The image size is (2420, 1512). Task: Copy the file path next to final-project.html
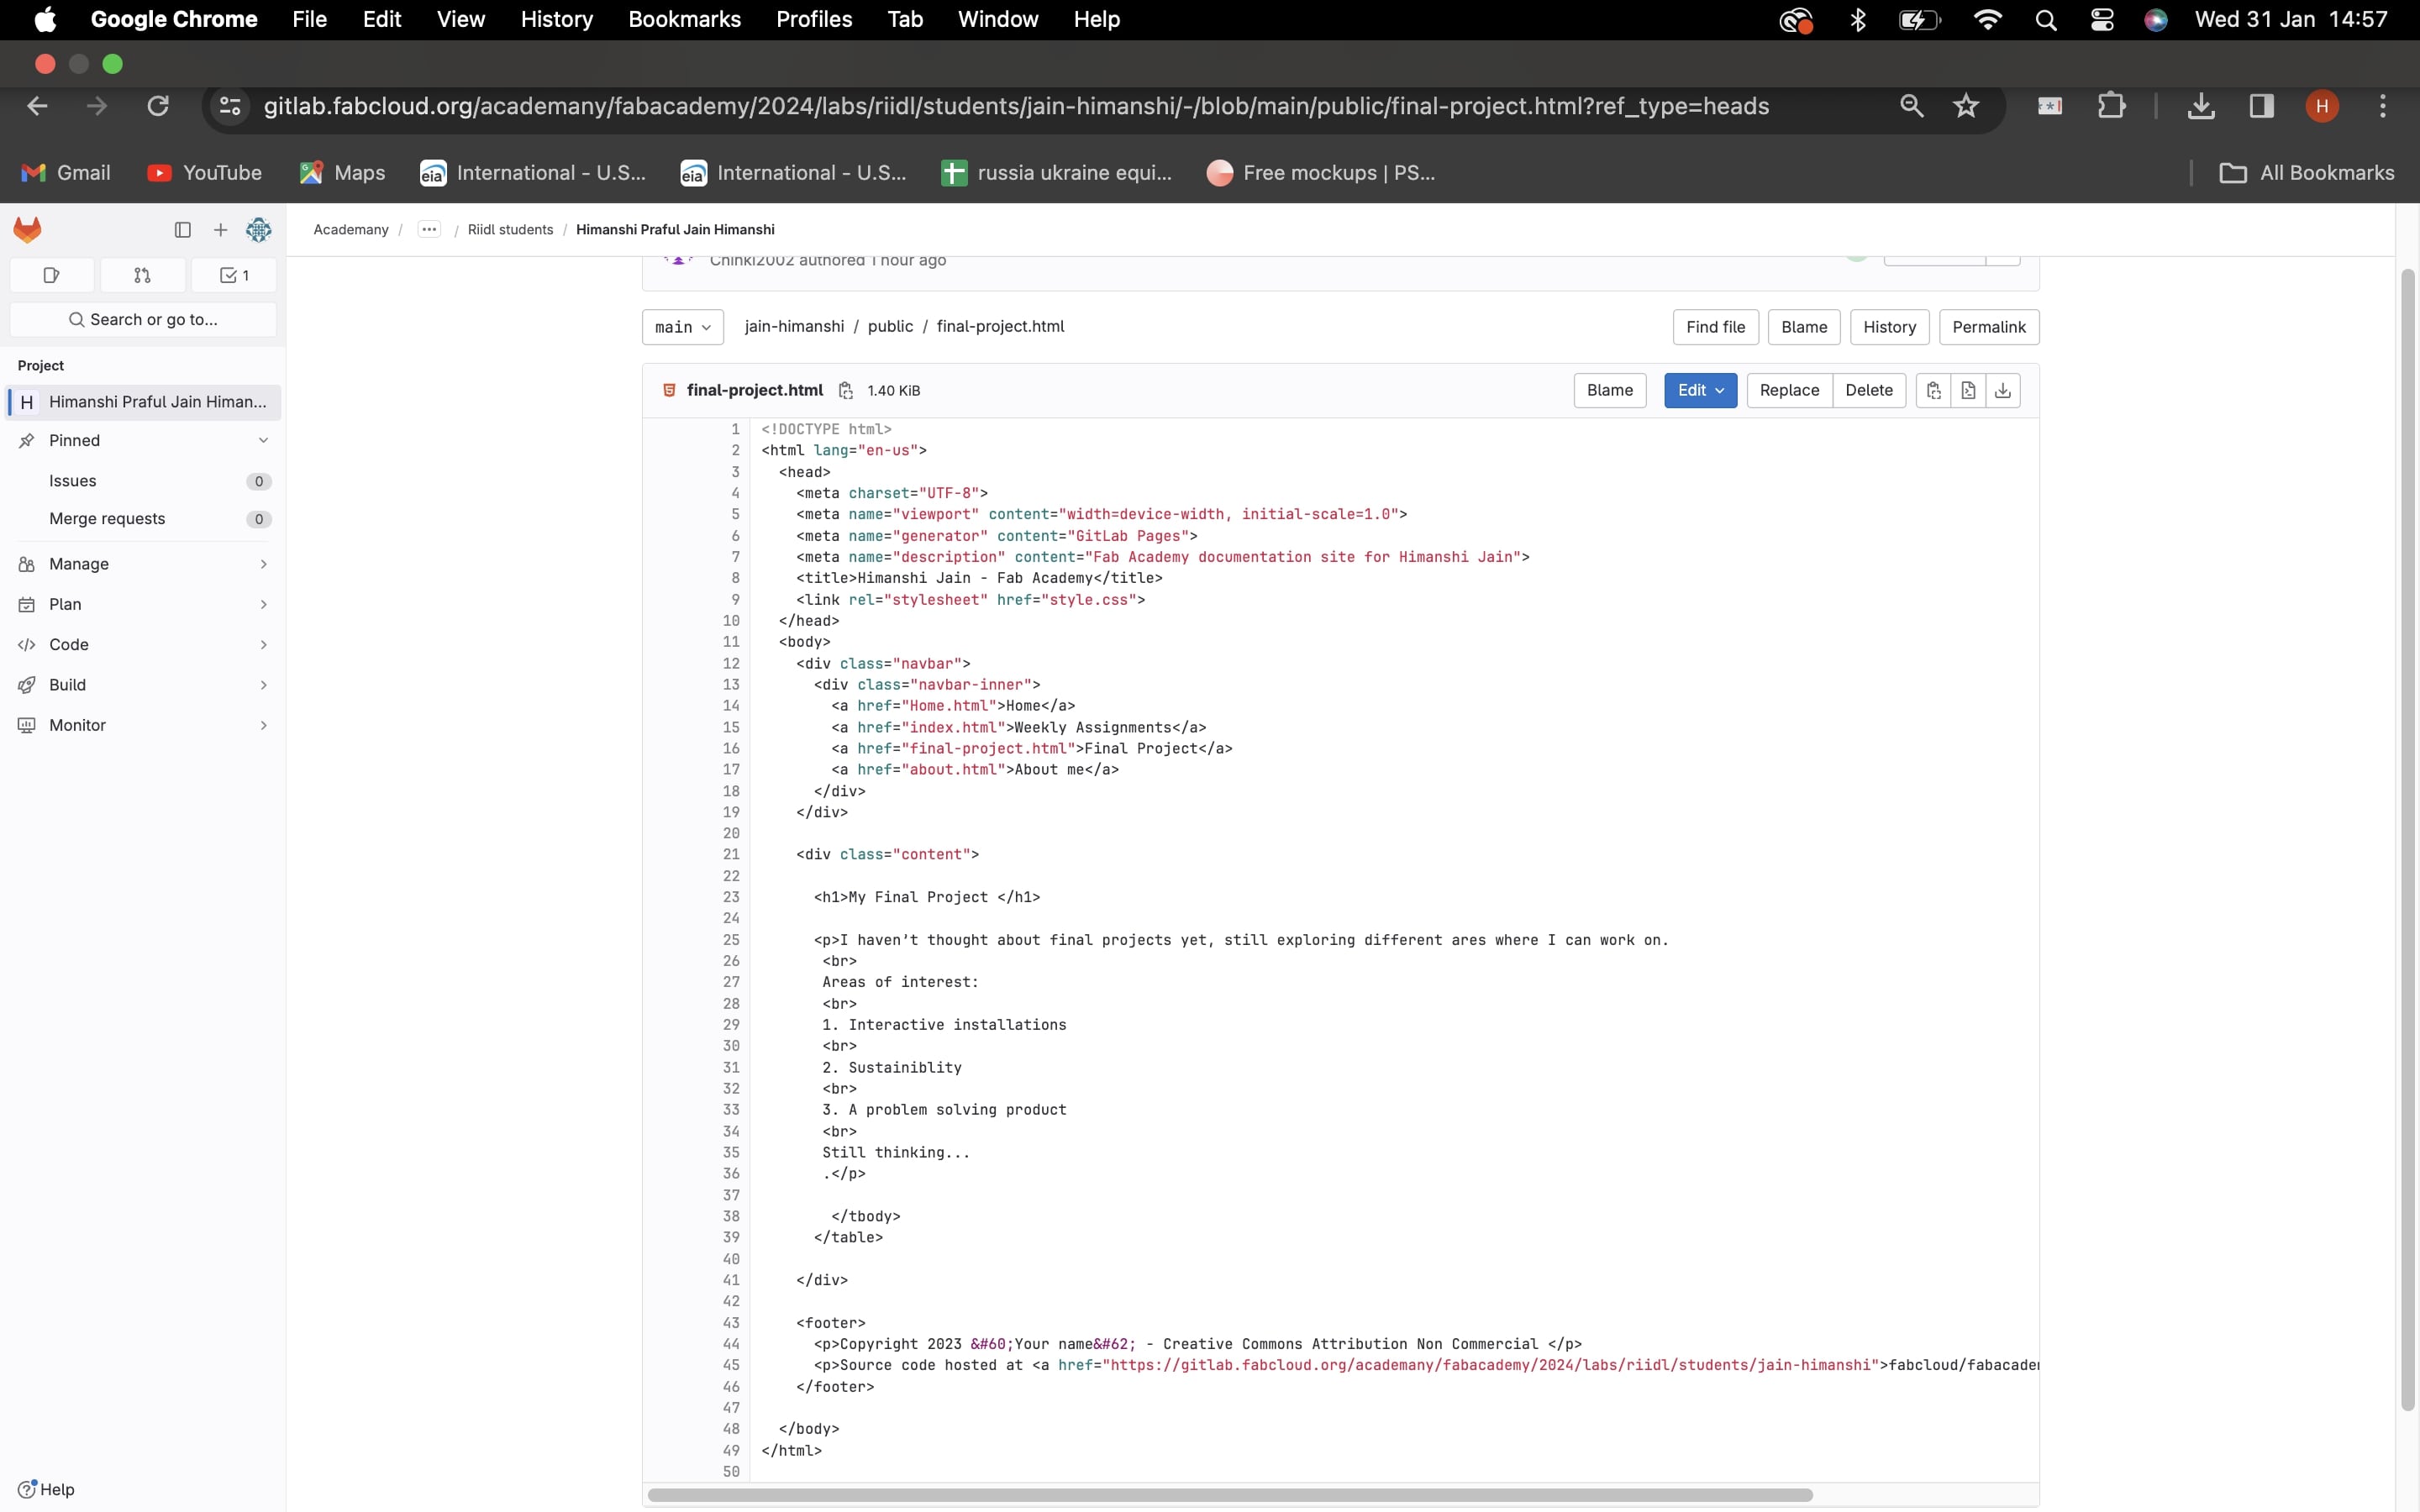tap(845, 390)
